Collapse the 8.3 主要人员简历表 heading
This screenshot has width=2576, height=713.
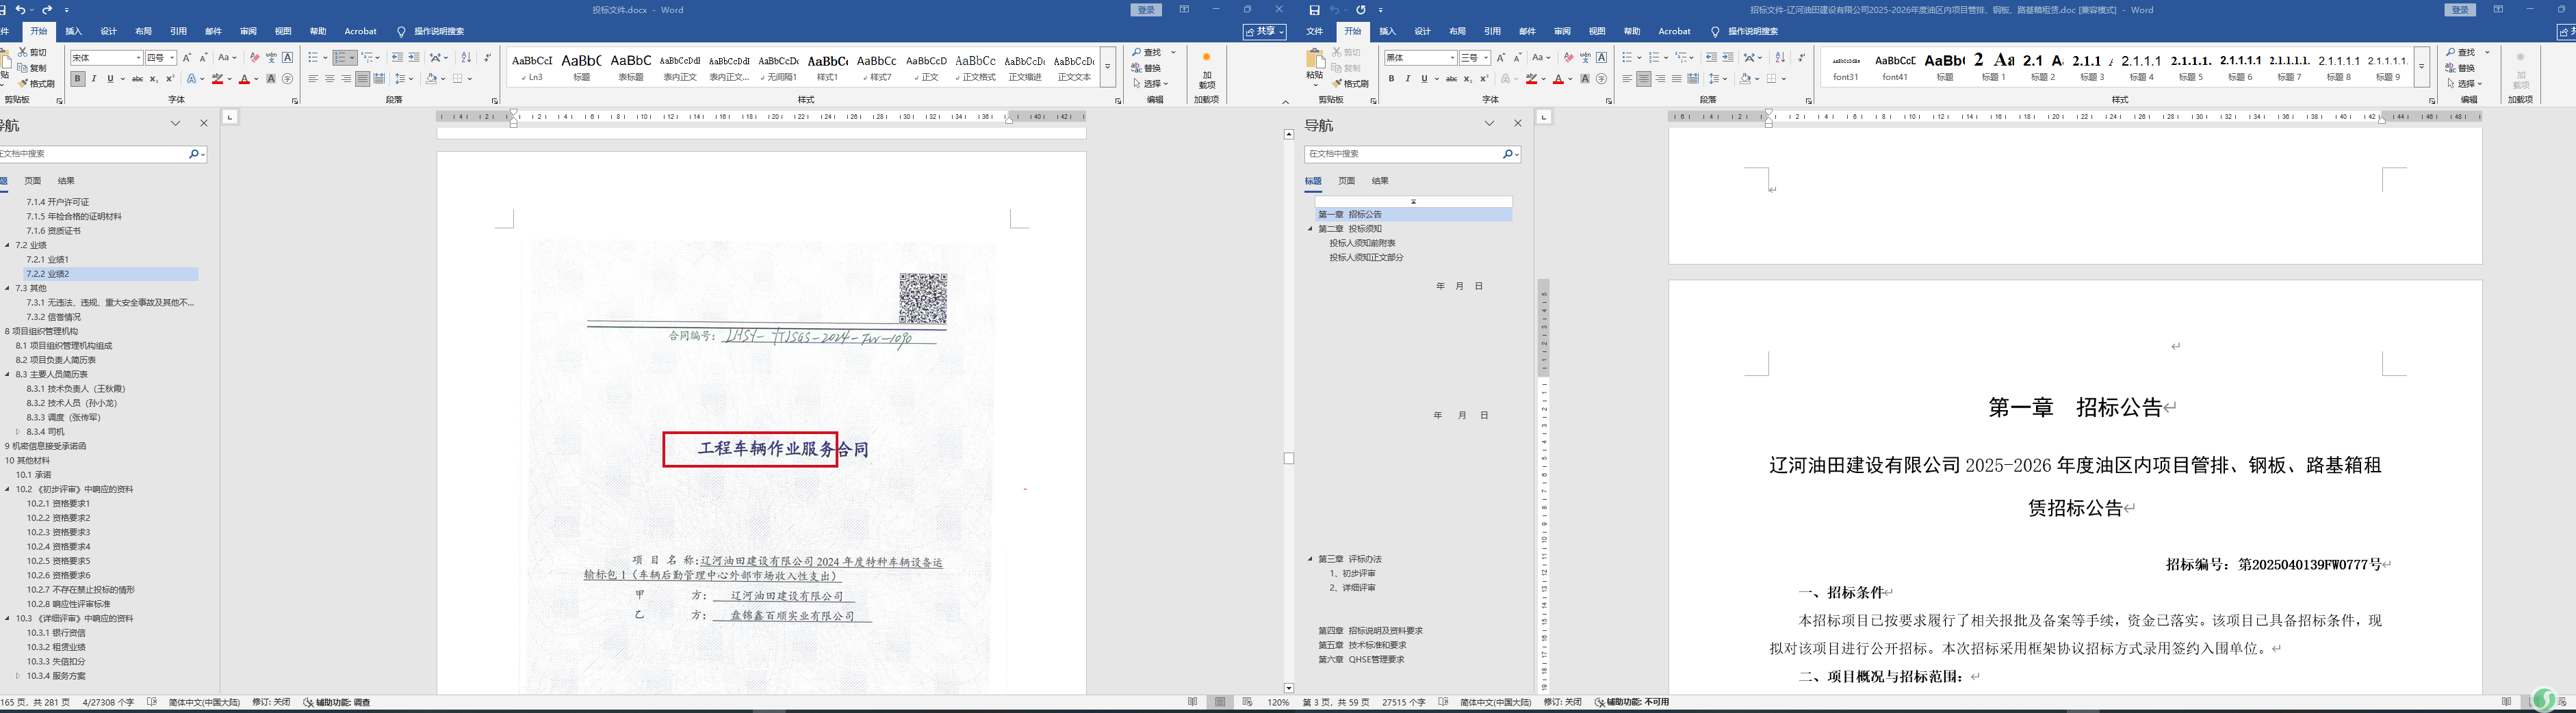(8, 375)
